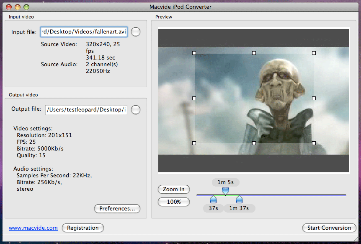The height and width of the screenshot is (244, 361).
Task: Click the bottom-right crop handle in the preview
Action: (313, 143)
